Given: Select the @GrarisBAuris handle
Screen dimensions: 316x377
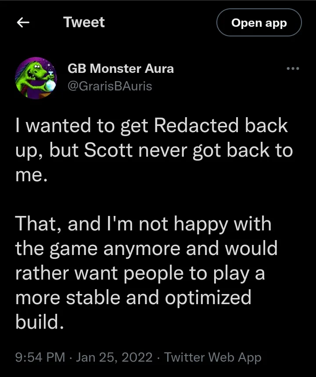Looking at the screenshot, I should click(x=110, y=86).
